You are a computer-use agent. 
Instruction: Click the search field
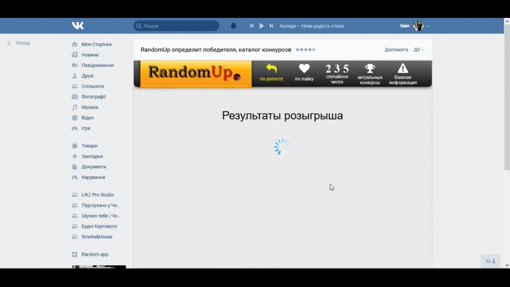(x=177, y=26)
